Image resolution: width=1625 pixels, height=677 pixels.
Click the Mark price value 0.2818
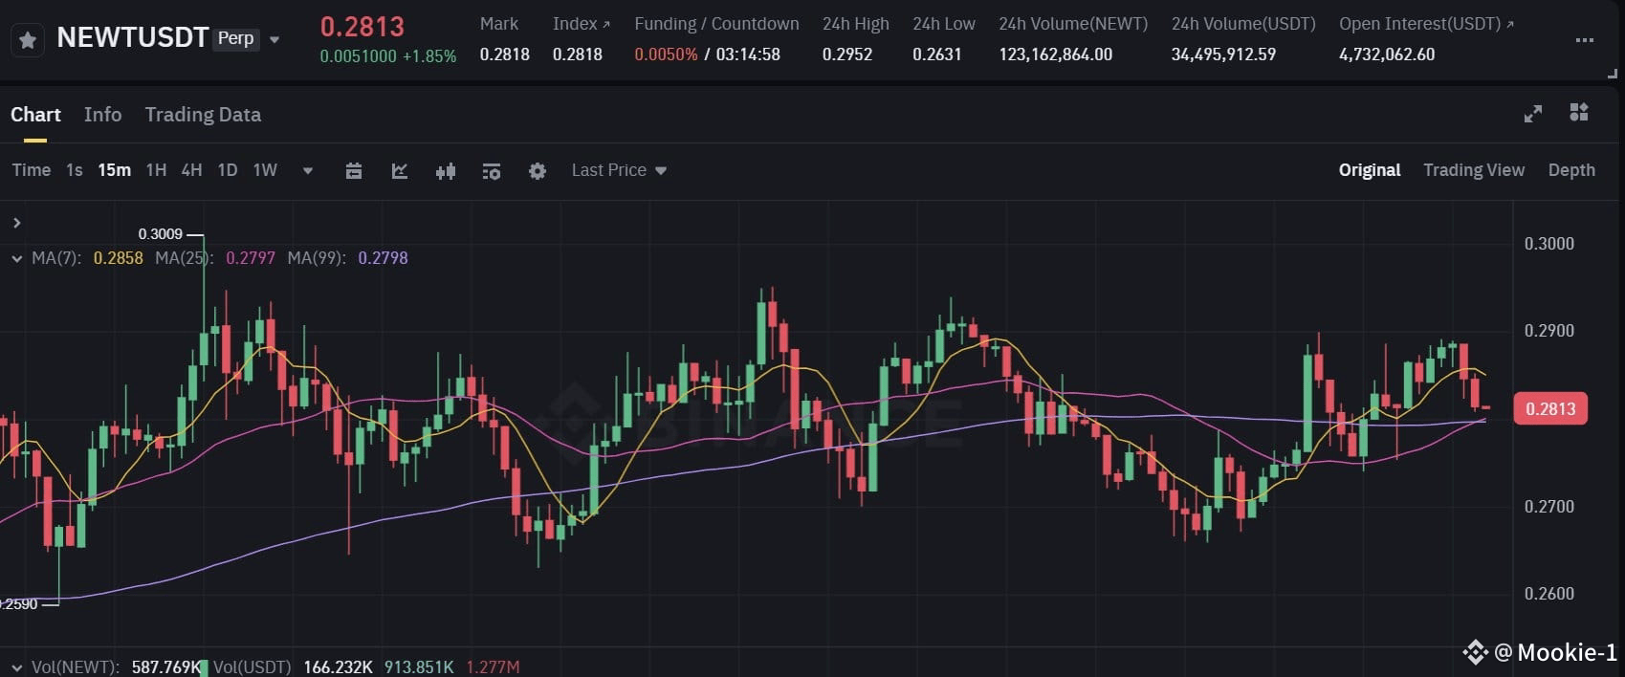click(505, 55)
